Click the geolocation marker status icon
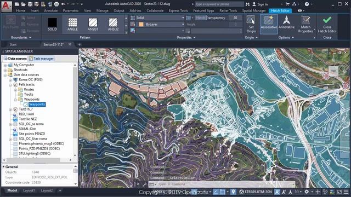 [x=233, y=192]
